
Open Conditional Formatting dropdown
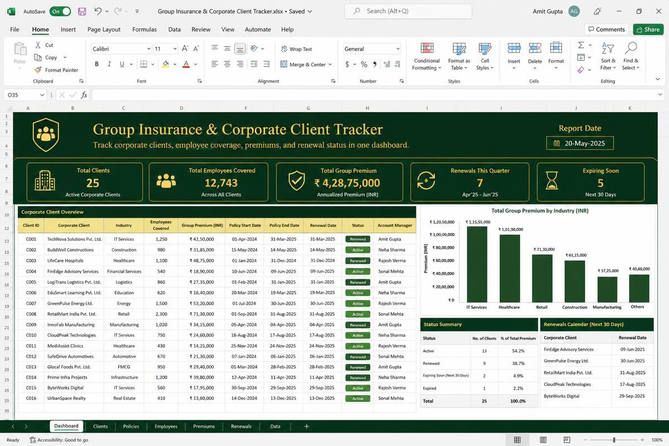click(x=426, y=57)
